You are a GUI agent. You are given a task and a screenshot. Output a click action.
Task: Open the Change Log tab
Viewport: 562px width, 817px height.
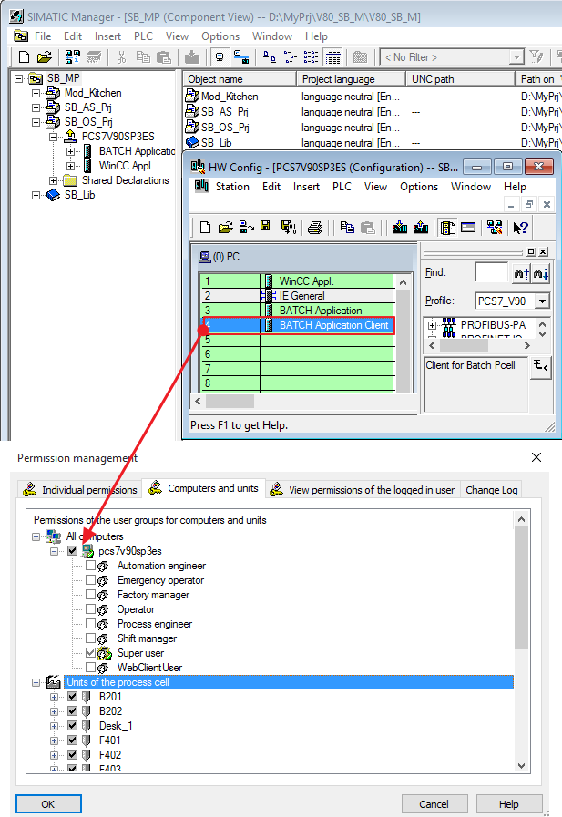click(x=491, y=490)
